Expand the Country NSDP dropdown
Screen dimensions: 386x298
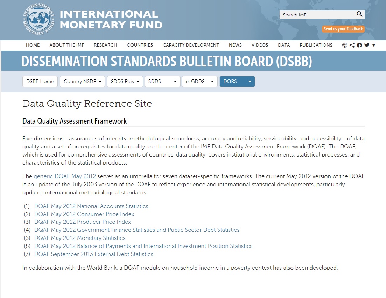click(83, 82)
